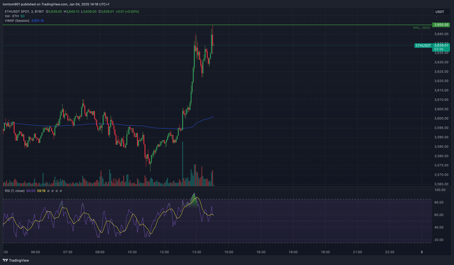Viewport: 454px width, 265px height.
Task: Select the ETHUSDT SPOT, 3, BYBIT symbol legend
Action: pyautogui.click(x=24, y=11)
